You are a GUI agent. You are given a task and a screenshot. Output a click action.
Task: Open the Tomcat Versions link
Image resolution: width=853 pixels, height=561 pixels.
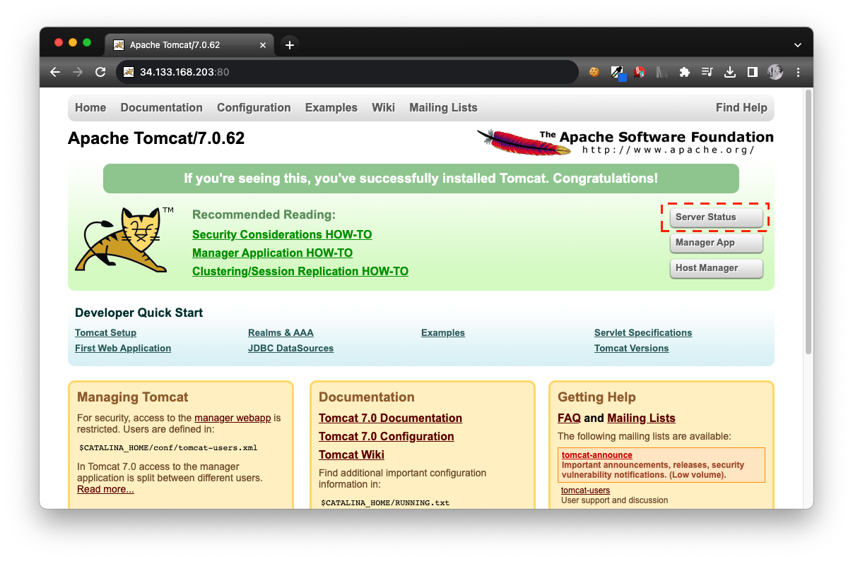click(631, 349)
